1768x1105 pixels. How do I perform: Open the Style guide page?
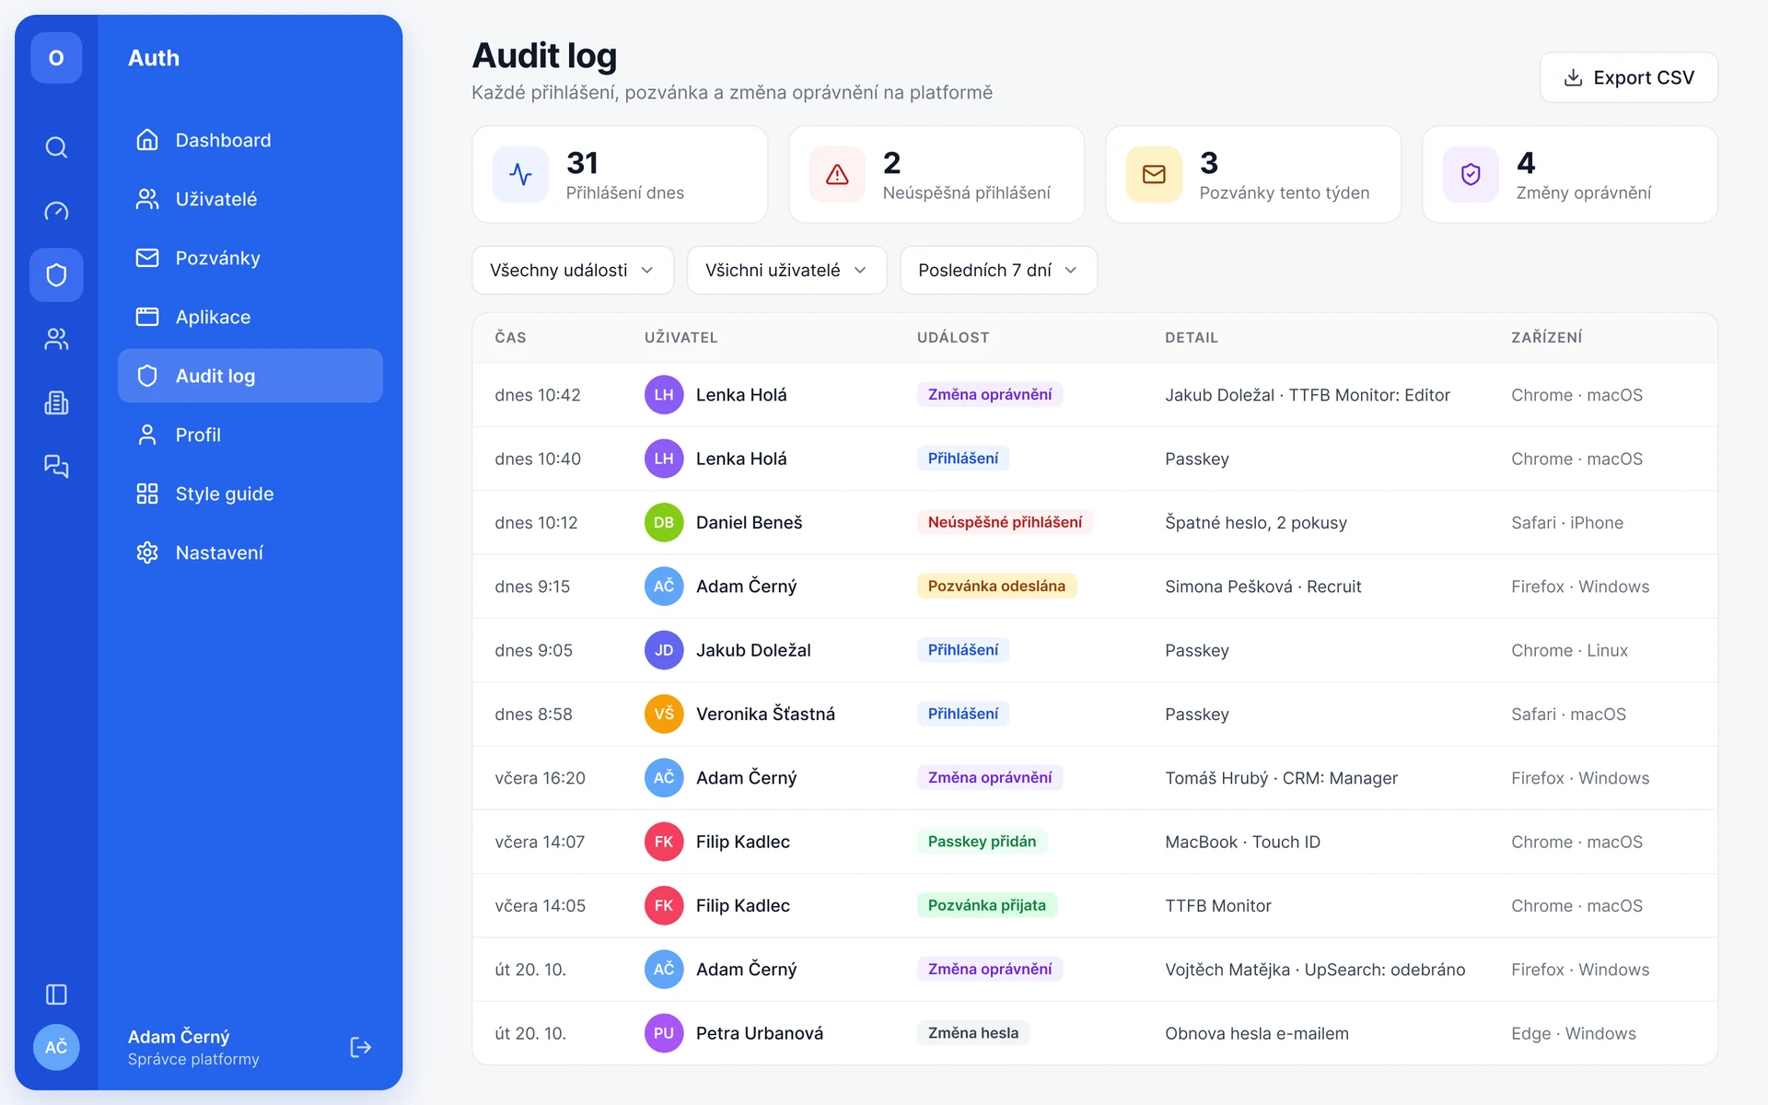(x=250, y=494)
